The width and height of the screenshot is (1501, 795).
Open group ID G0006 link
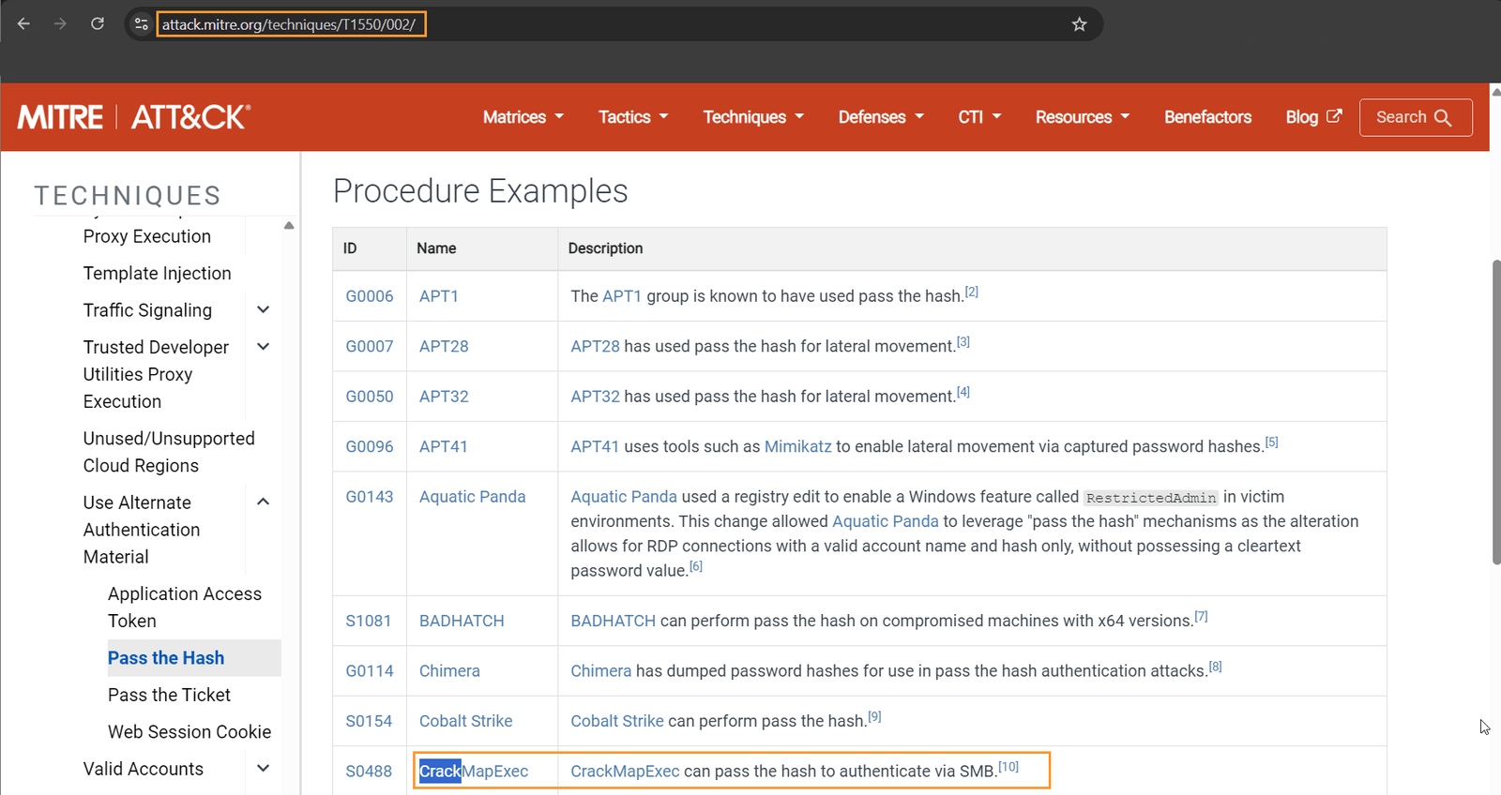point(370,296)
